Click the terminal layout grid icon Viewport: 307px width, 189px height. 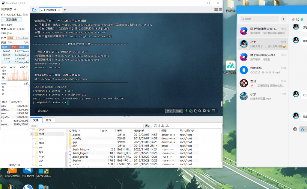(x=216, y=10)
